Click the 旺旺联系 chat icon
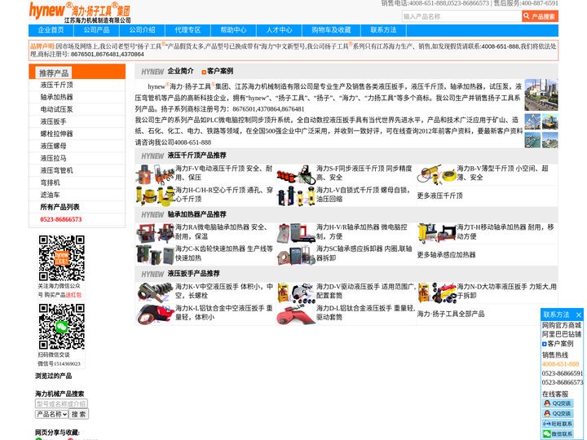The height and width of the screenshot is (440, 587). pyautogui.click(x=558, y=424)
